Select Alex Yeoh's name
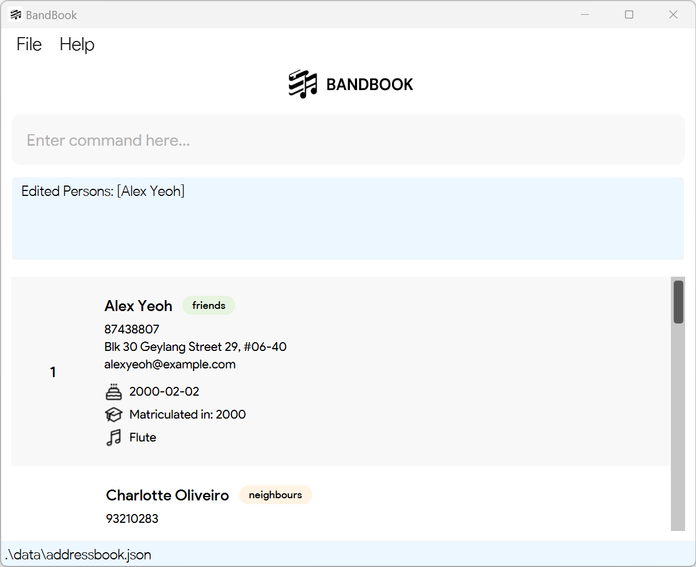This screenshot has height=567, width=696. [138, 306]
